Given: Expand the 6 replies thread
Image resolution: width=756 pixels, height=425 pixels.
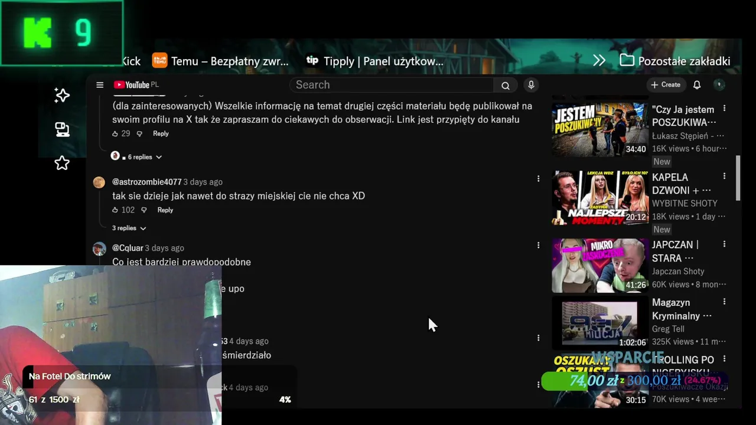Looking at the screenshot, I should (136, 157).
